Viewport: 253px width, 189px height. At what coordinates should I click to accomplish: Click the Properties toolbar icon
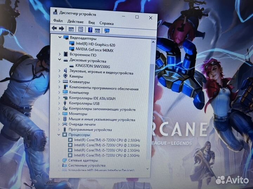(x=80, y=29)
